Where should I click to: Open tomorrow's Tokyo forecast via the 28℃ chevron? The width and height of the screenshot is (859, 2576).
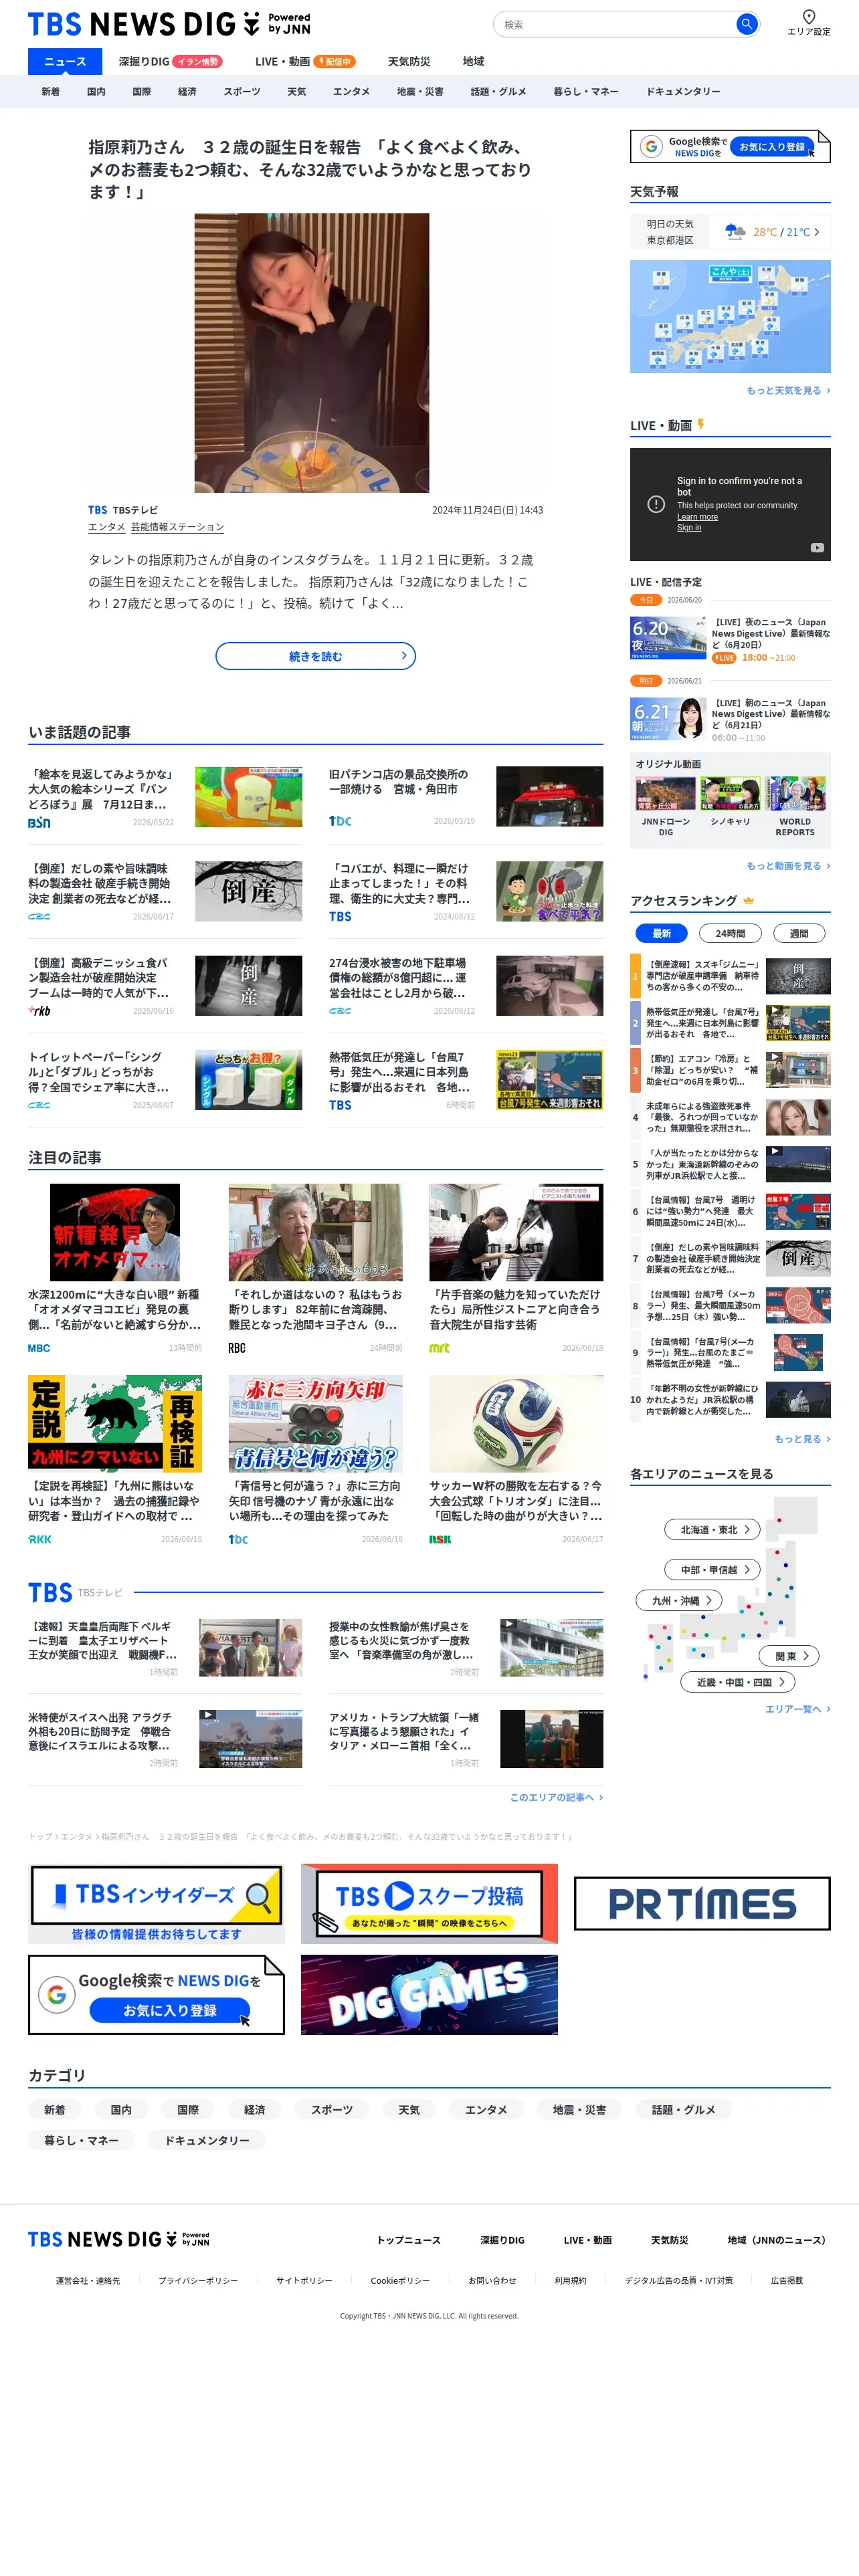817,232
